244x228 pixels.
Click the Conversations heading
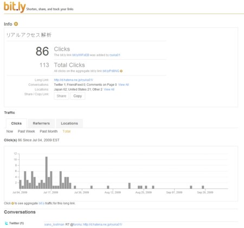click(20, 212)
